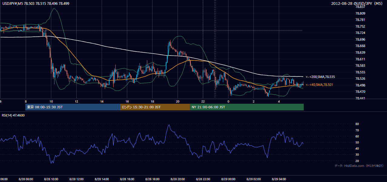
Task: Click the 78.752 price axis value
Action: [x=360, y=26]
